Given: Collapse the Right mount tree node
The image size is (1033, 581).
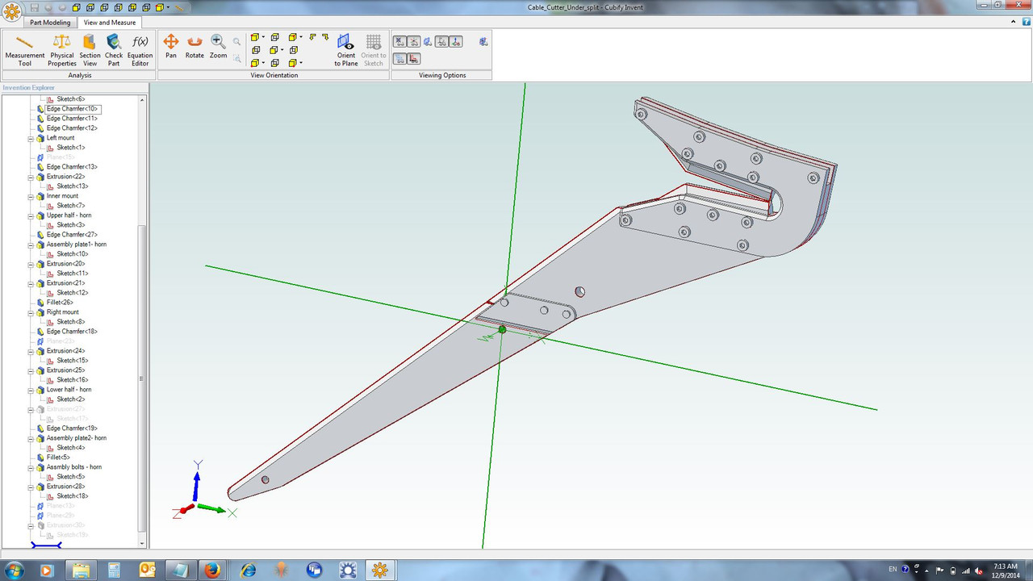Looking at the screenshot, I should click(x=31, y=312).
